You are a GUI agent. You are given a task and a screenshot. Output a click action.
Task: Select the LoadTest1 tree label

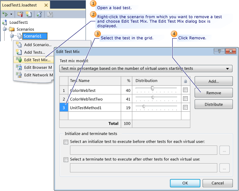[19, 23]
